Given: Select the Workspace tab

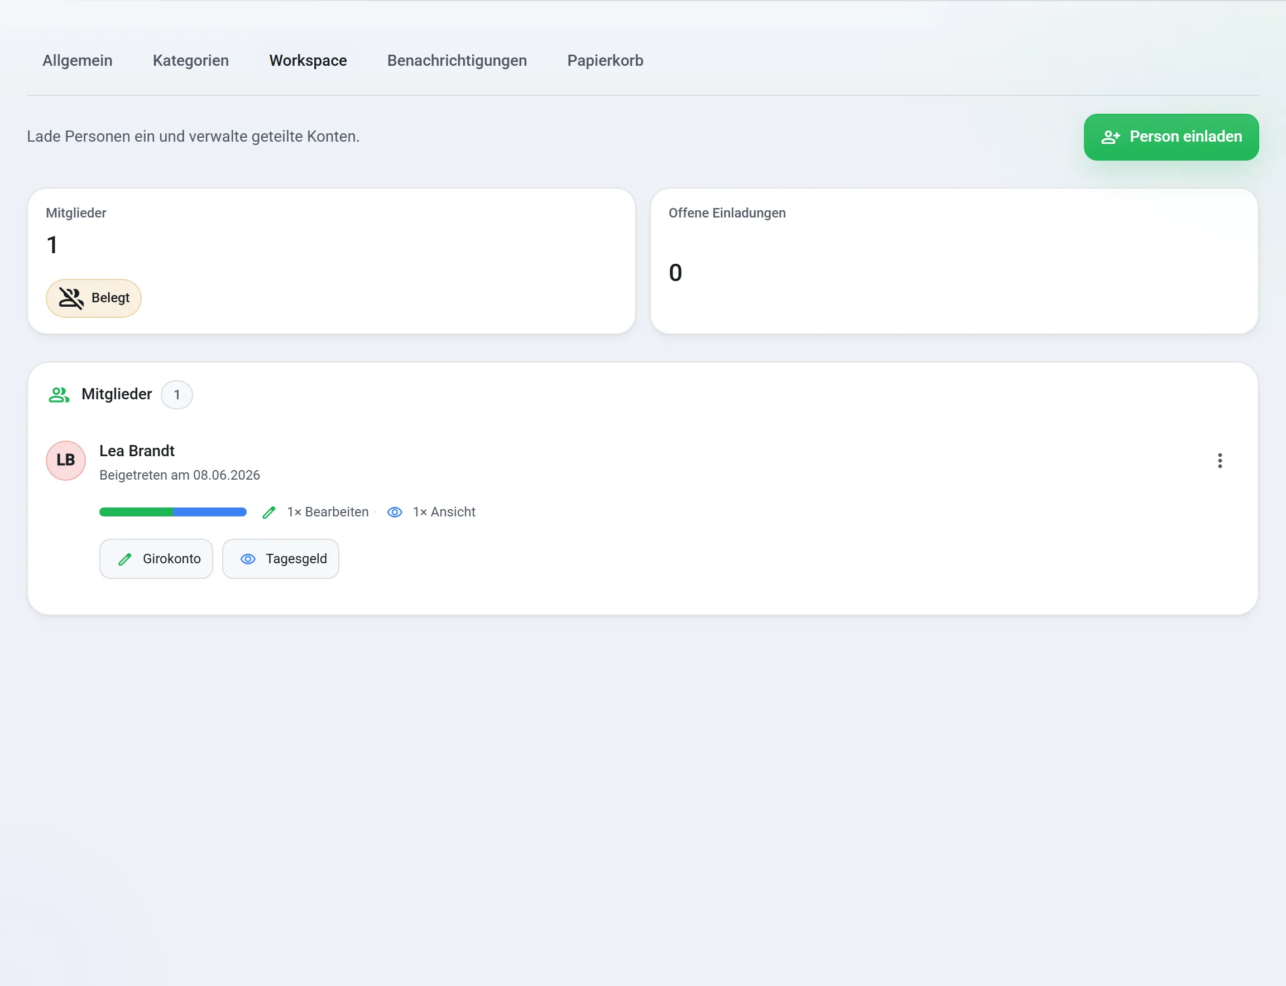Looking at the screenshot, I should pyautogui.click(x=308, y=60).
